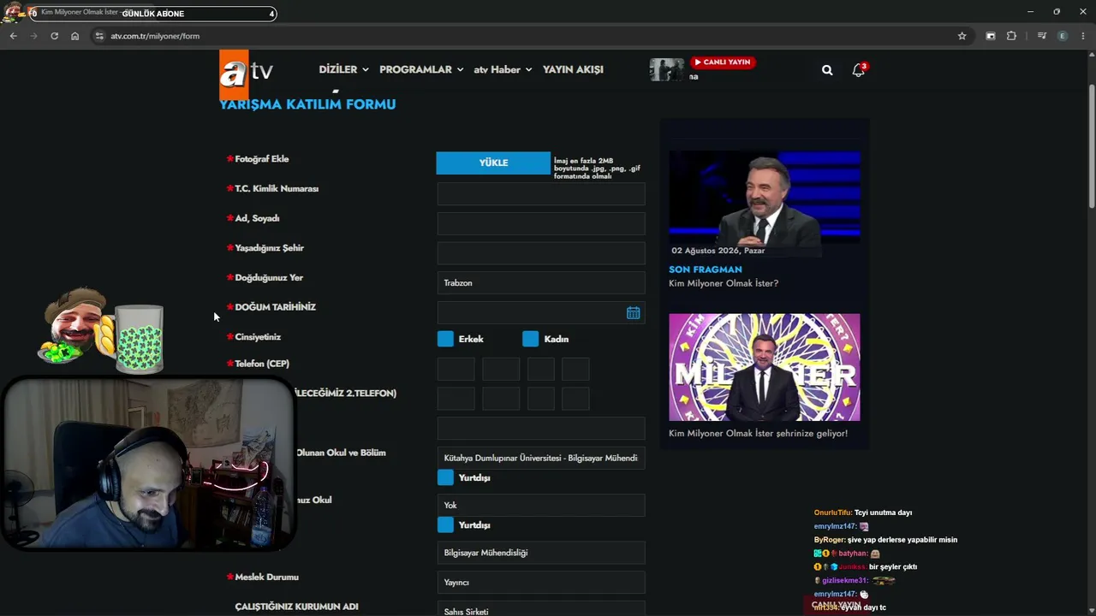Open the Chrome three-dot menu
This screenshot has width=1096, height=616.
click(1083, 36)
